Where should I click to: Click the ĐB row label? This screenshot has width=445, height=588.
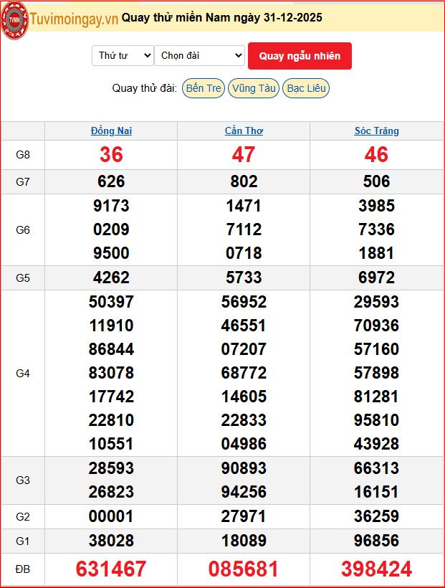pyautogui.click(x=23, y=569)
